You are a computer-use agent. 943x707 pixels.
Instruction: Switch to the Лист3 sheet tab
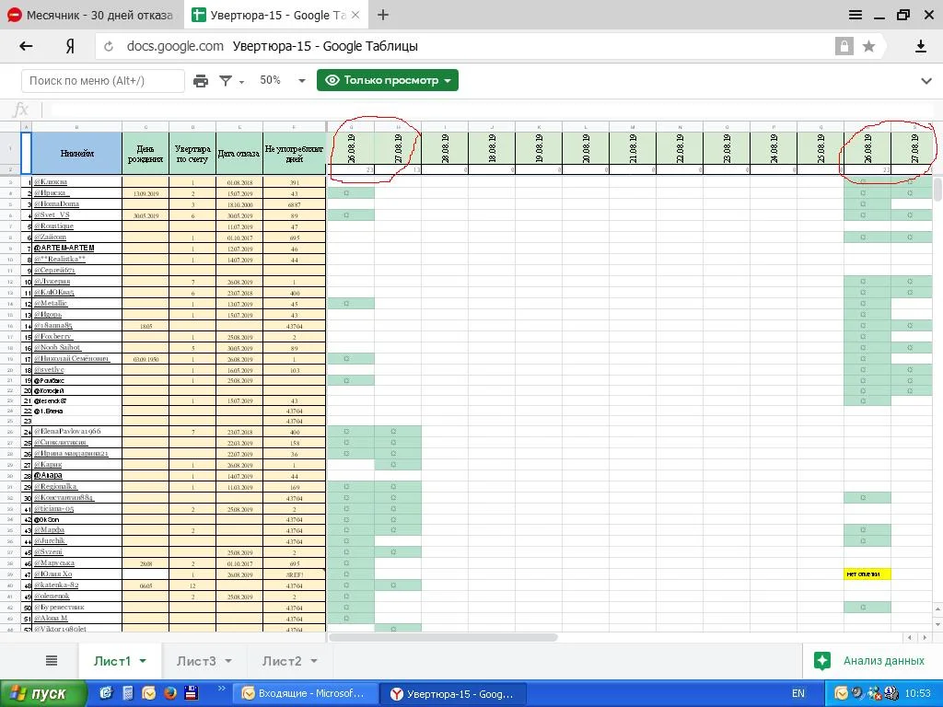coord(196,661)
